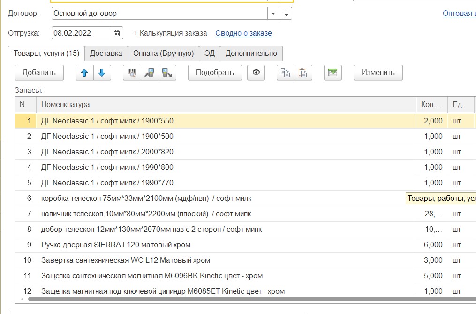
Task: Expand the Калькуляция заказа section
Action: pos(170,33)
